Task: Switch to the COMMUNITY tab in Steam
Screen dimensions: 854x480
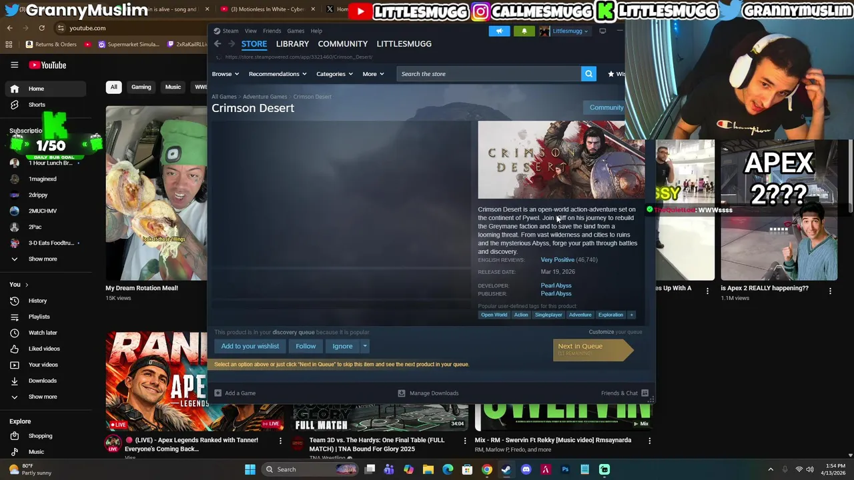Action: point(342,44)
